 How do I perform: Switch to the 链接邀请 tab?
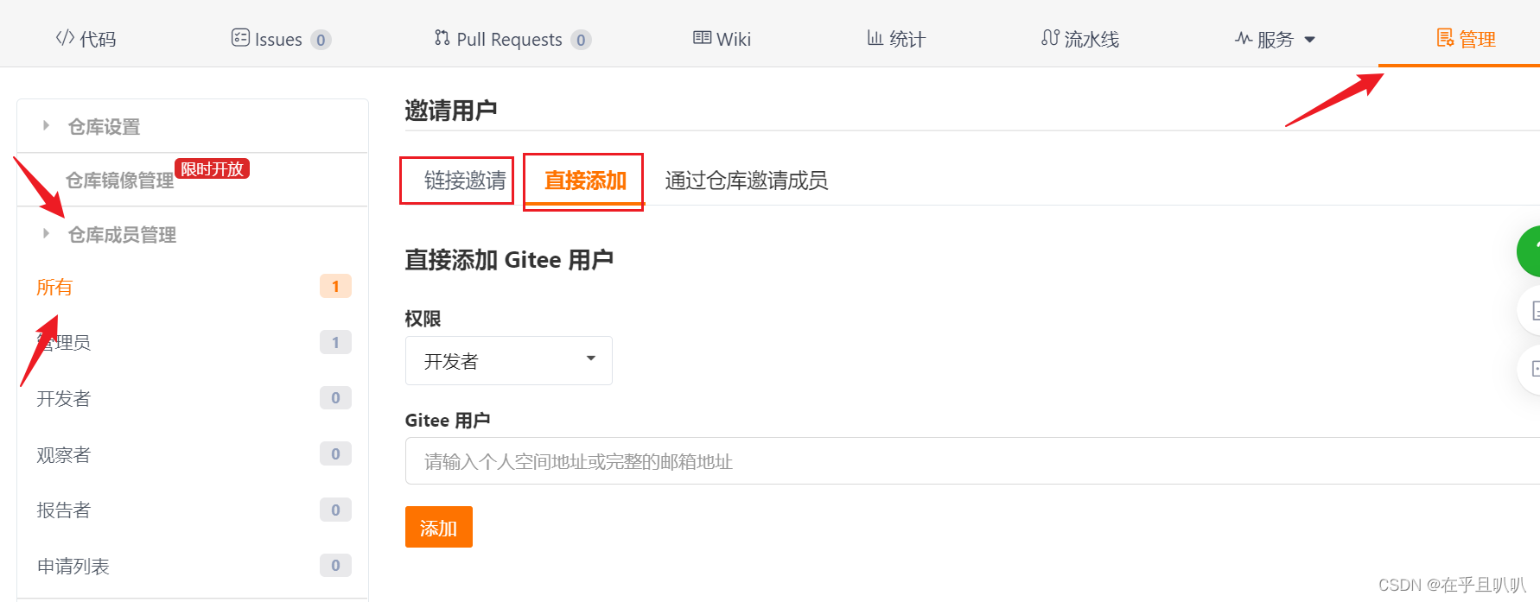click(465, 181)
